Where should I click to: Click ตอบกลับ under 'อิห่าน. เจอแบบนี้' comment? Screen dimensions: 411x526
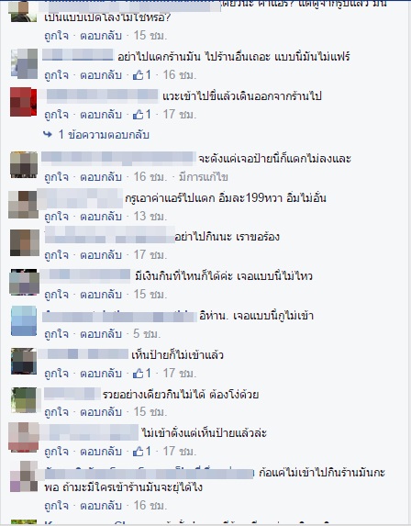(x=101, y=334)
